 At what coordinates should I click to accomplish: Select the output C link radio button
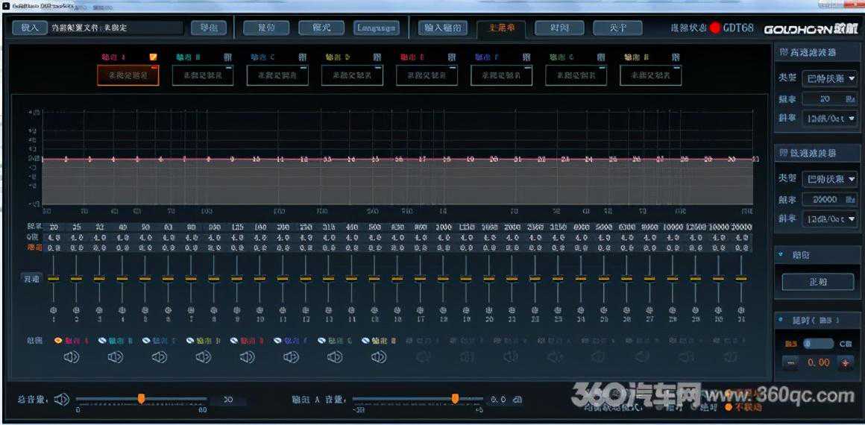click(x=146, y=340)
